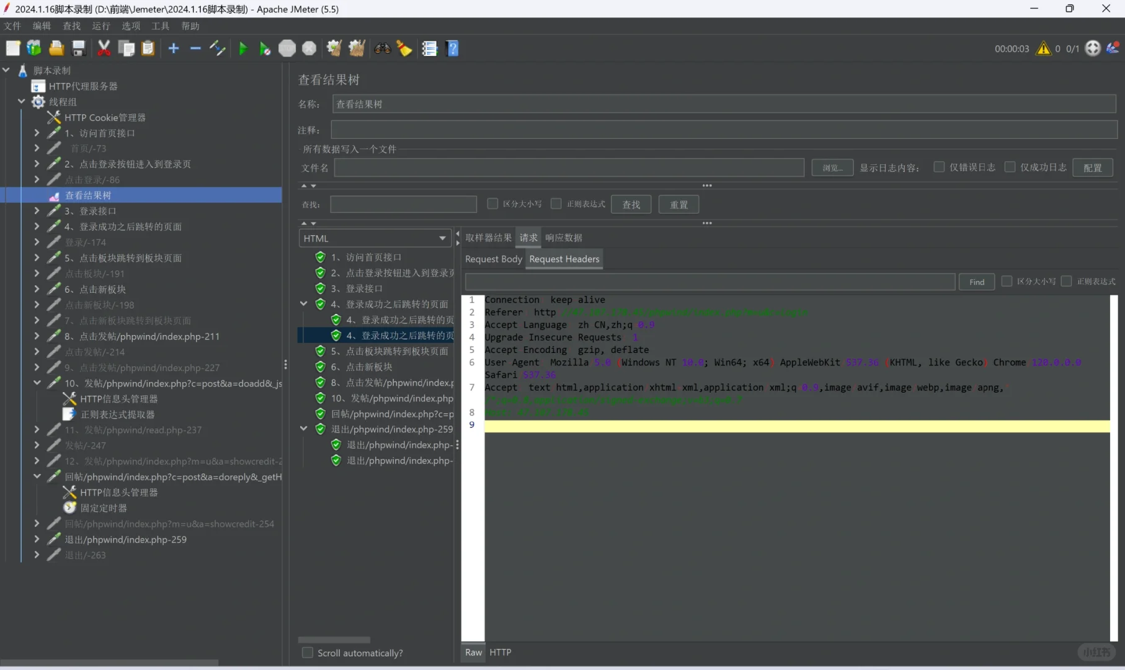Open the HTML renderer dropdown
Image resolution: width=1125 pixels, height=670 pixels.
pos(375,238)
